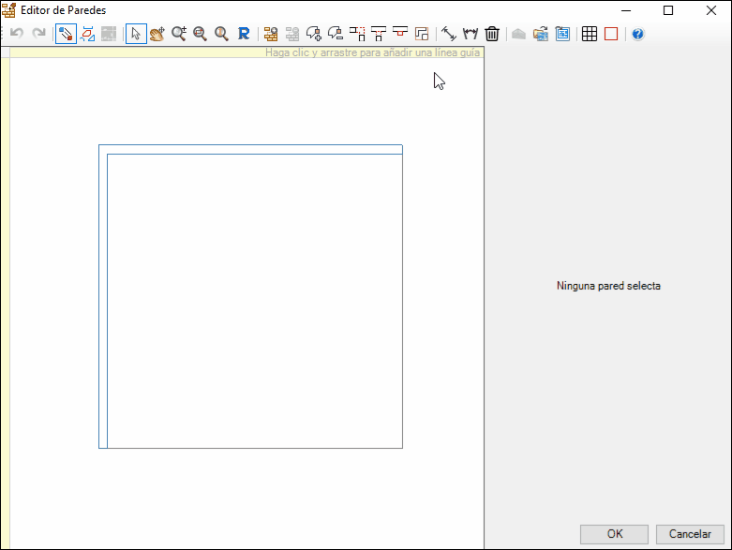
Task: Click the remove point bubble-minus icon
Action: tap(336, 34)
